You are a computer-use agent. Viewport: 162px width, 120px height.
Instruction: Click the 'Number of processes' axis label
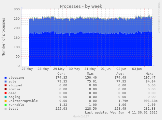click(3, 37)
